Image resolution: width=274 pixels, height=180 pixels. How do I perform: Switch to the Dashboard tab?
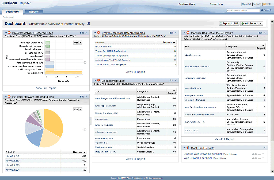[12, 12]
